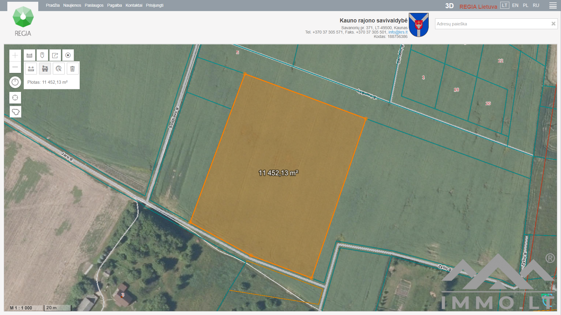Image resolution: width=561 pixels, height=315 pixels.
Task: Switch to 3D view
Action: click(x=449, y=6)
